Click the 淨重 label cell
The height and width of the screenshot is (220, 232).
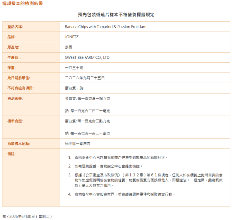click(31, 68)
